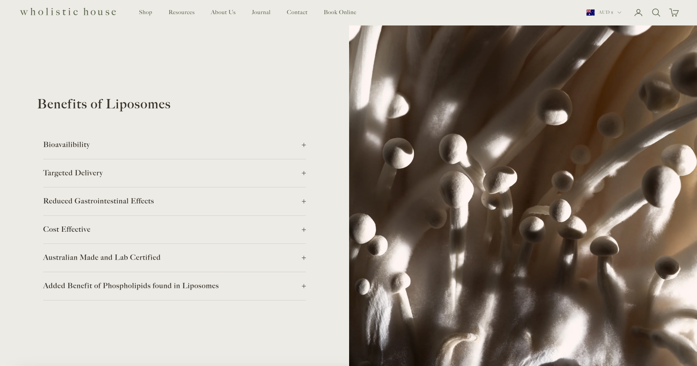Open the shopping cart icon

[674, 13]
